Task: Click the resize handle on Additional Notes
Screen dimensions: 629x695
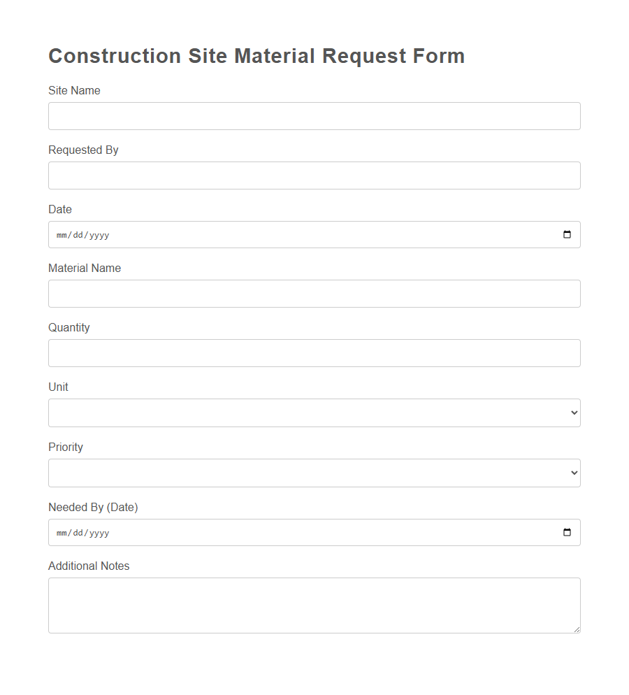Action: (x=577, y=630)
